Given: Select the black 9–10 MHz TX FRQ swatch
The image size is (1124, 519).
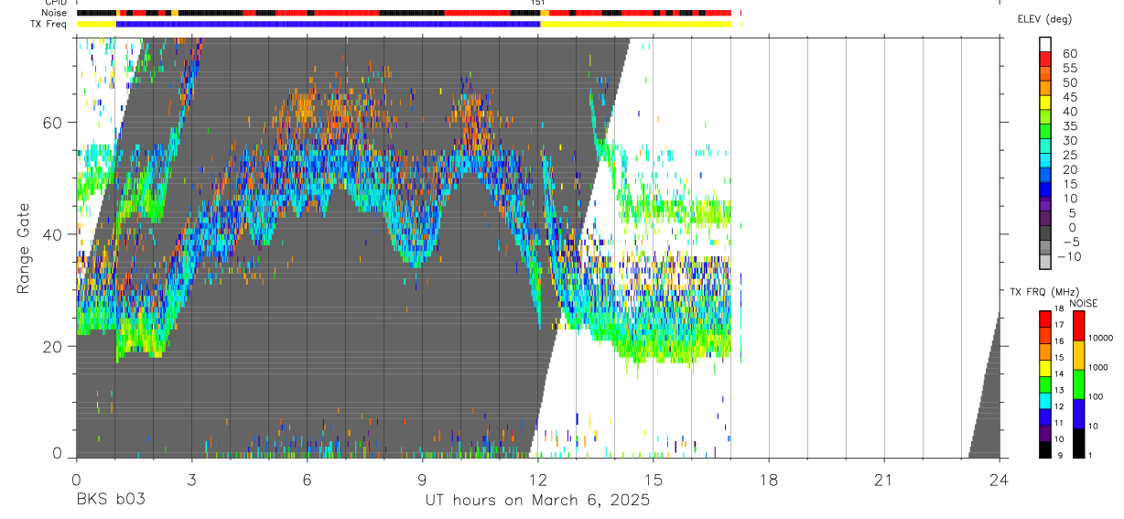Looking at the screenshot, I should click(1044, 449).
